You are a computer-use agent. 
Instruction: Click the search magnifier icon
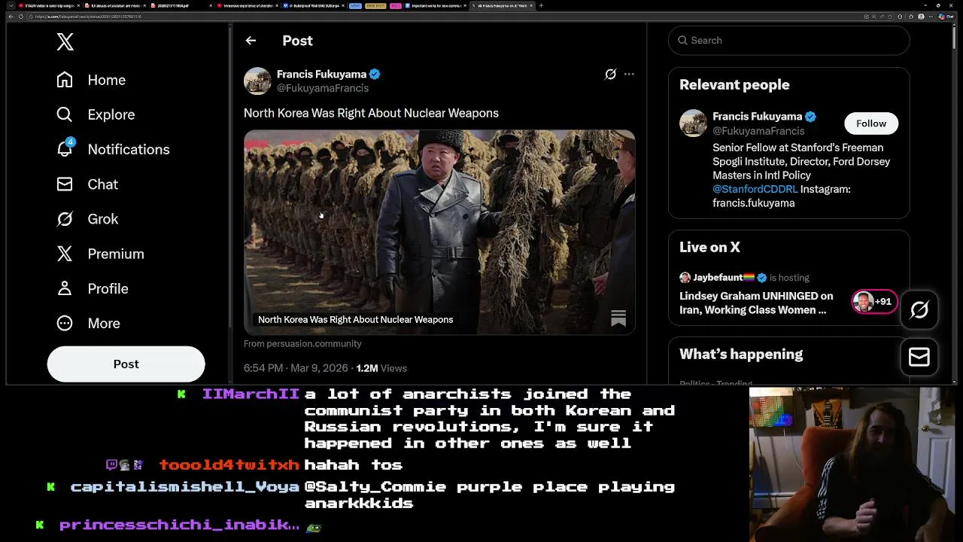click(x=683, y=41)
